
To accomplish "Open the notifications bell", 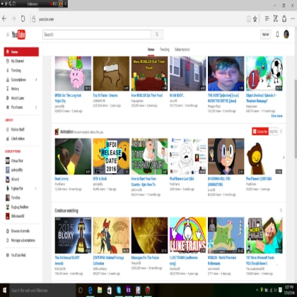I will coord(277,35).
